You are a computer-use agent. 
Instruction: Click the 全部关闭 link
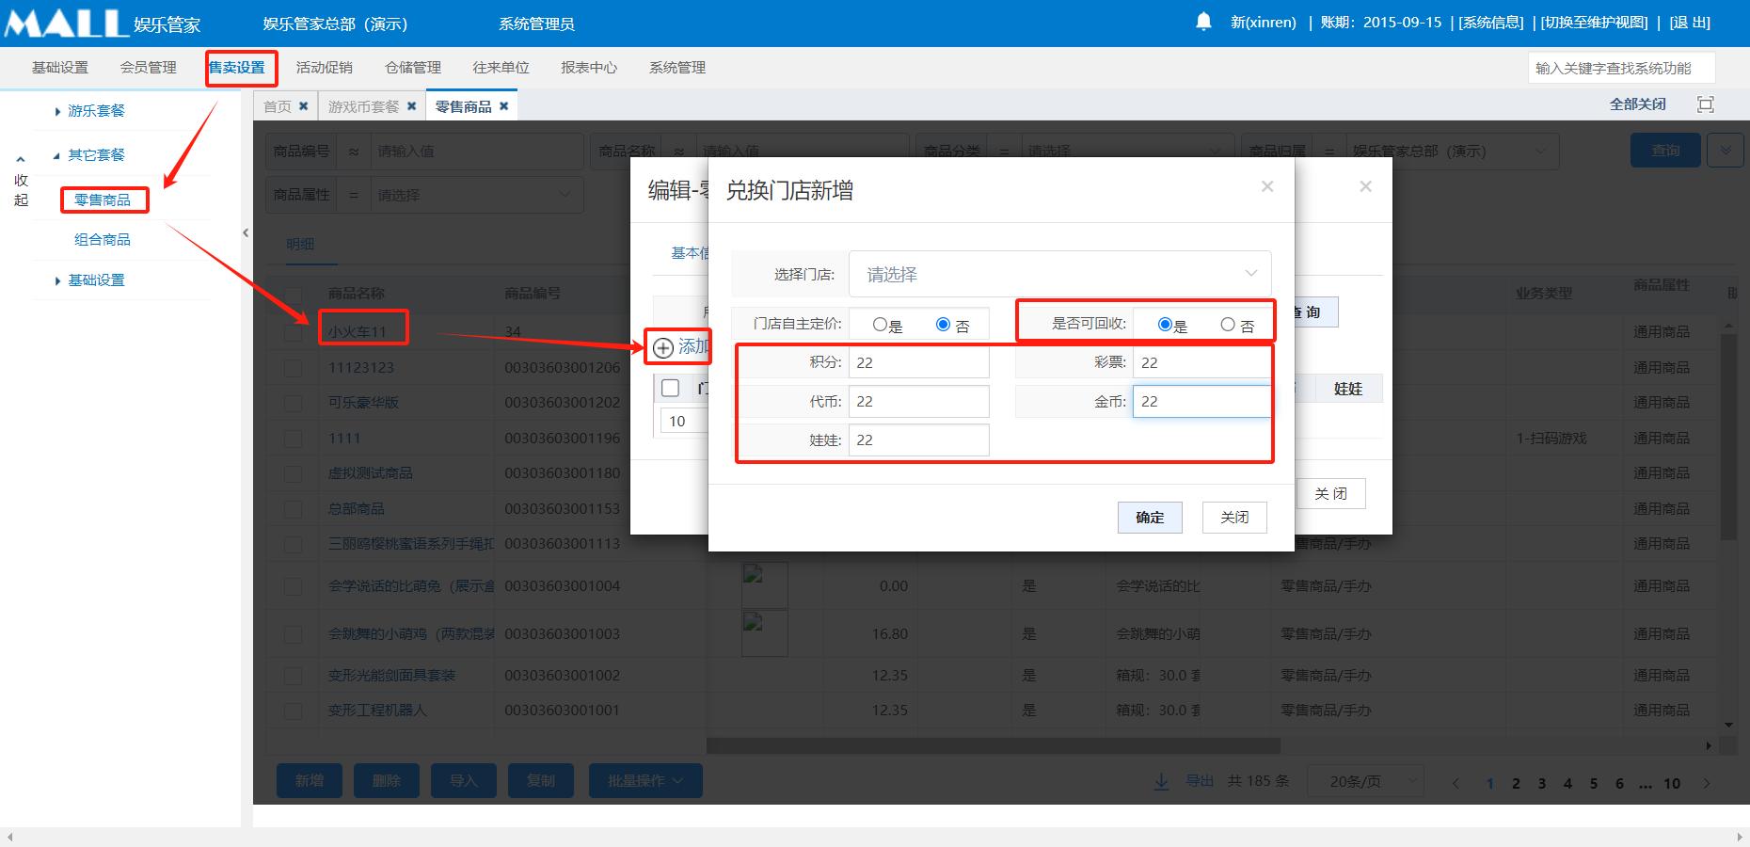click(x=1638, y=104)
